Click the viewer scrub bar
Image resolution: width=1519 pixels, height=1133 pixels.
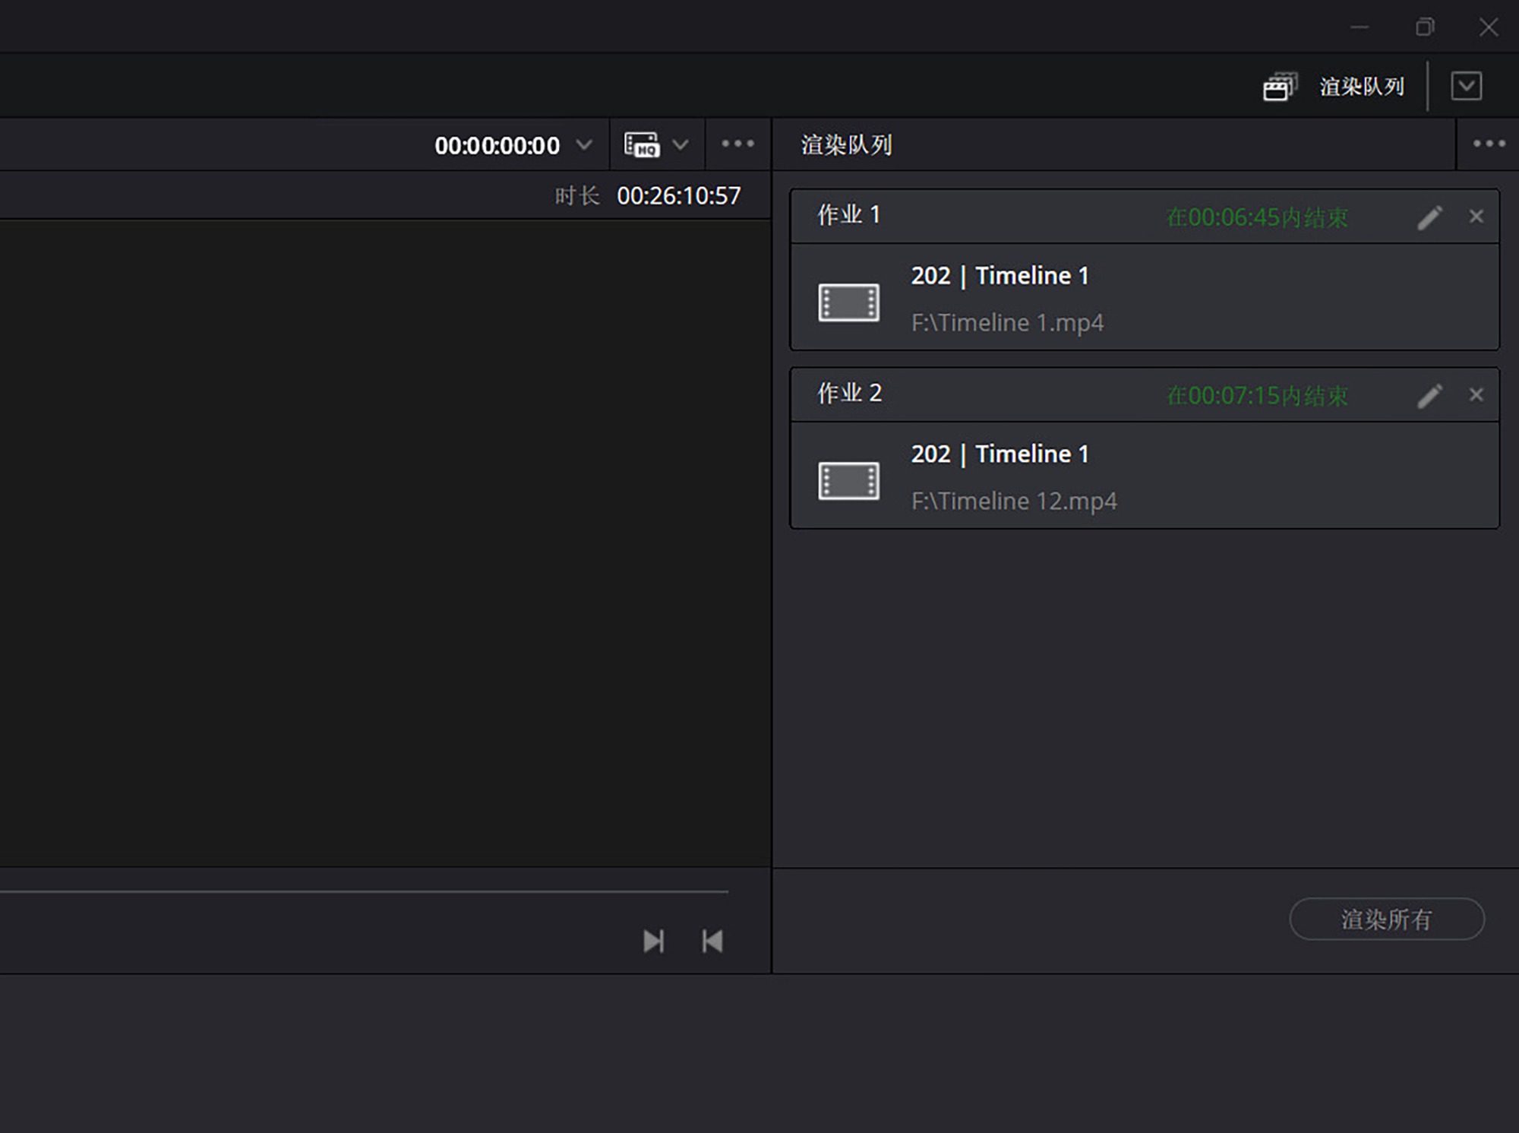pyautogui.click(x=365, y=891)
